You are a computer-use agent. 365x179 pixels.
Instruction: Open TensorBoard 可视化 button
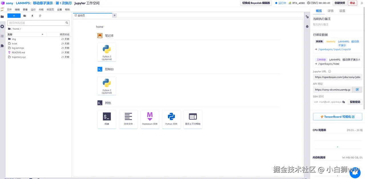pos(338,117)
